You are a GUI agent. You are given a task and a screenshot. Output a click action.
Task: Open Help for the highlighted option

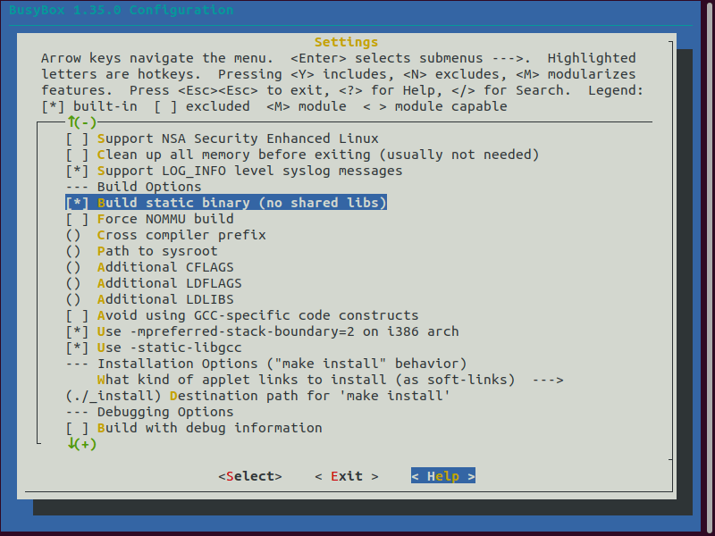(x=442, y=475)
